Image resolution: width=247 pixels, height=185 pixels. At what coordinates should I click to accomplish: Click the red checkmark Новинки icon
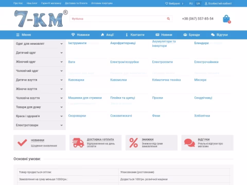(x=22, y=143)
